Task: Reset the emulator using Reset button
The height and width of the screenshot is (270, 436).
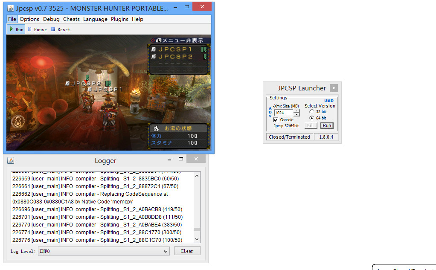Action: tap(61, 29)
